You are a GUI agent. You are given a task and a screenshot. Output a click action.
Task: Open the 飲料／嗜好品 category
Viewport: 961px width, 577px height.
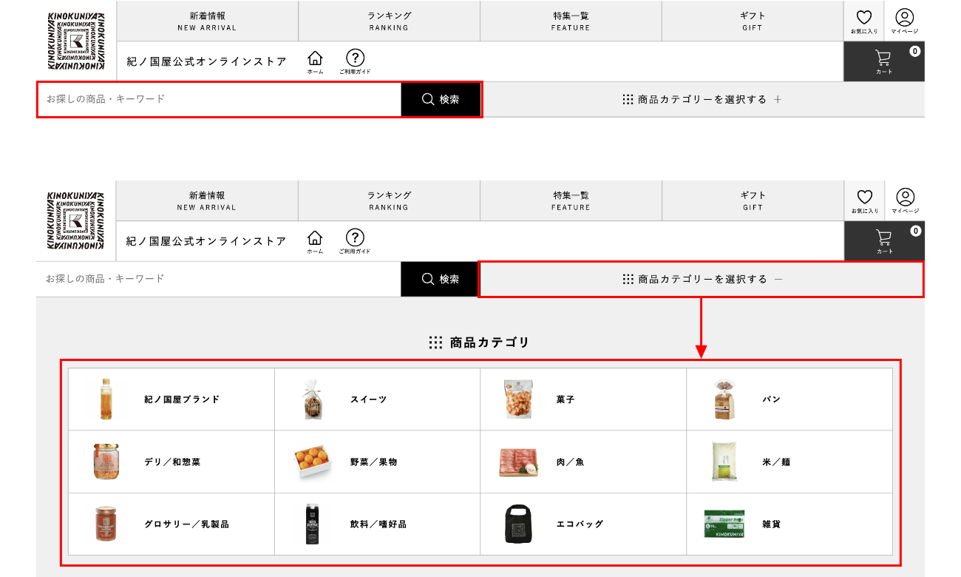[378, 524]
